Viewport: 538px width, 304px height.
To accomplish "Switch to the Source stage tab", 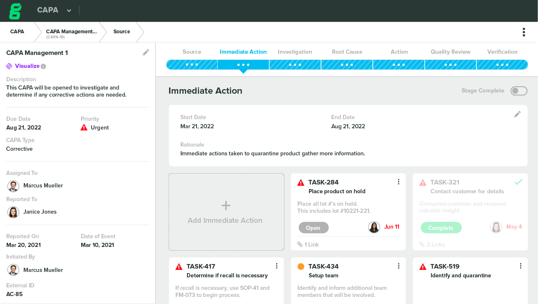I will click(192, 52).
